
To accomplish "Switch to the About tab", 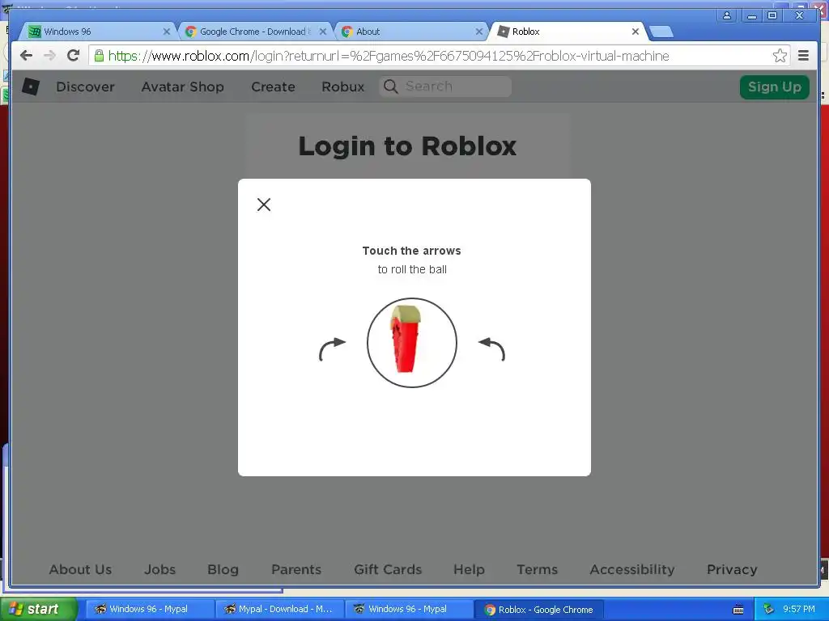I will (x=410, y=32).
